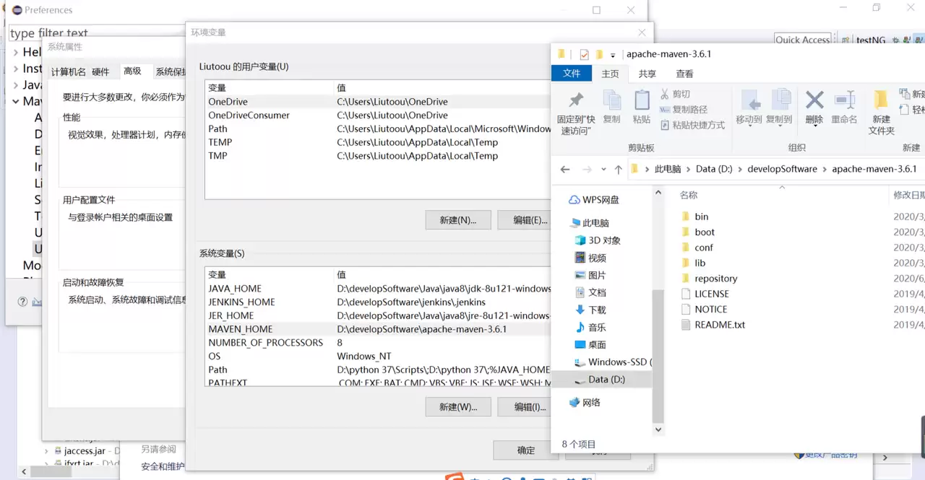Select README.txt file in Explorer
The width and height of the screenshot is (925, 480).
(713, 325)
